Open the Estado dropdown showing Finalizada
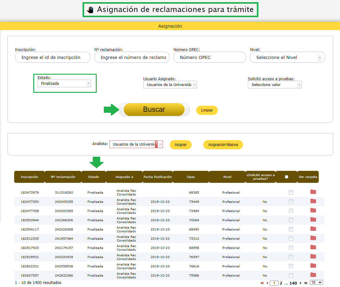Image resolution: width=340 pixels, height=287 pixels. point(64,84)
